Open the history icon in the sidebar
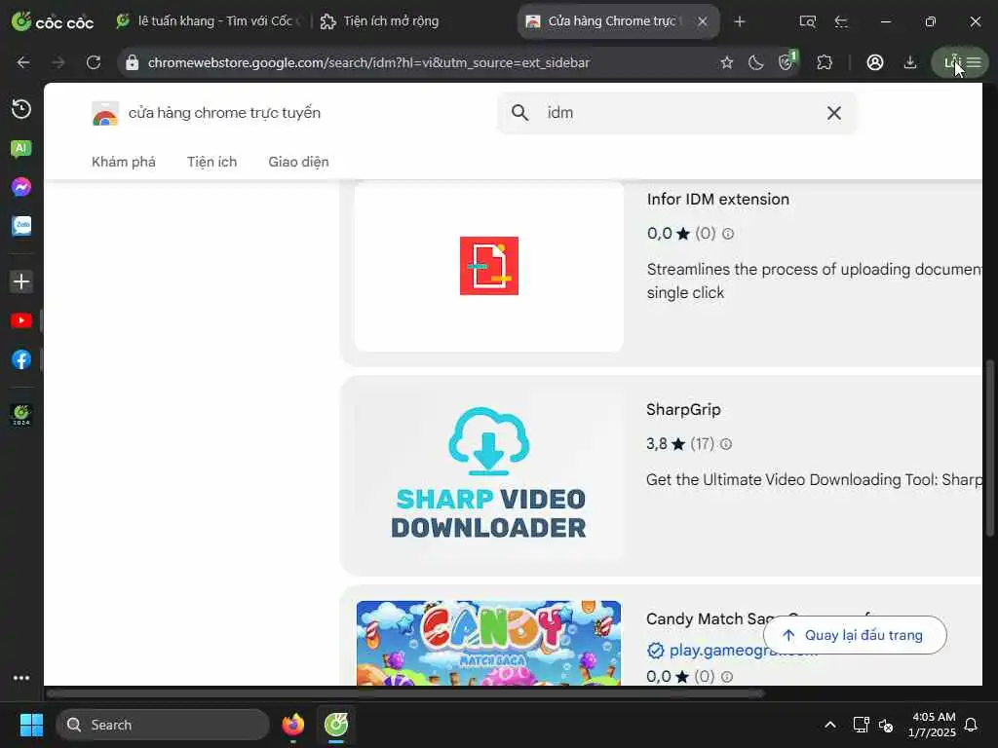This screenshot has width=998, height=748. 21,109
